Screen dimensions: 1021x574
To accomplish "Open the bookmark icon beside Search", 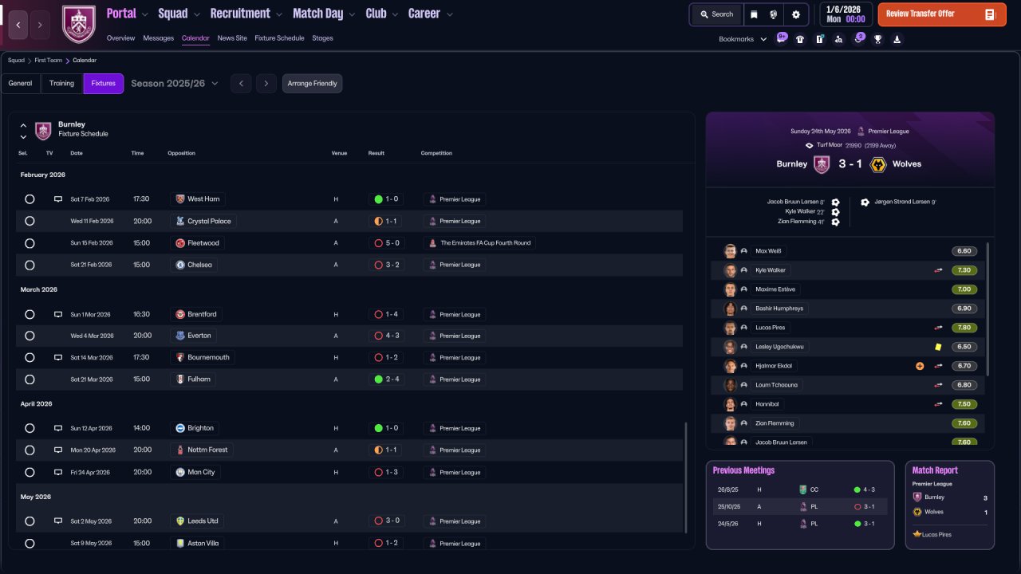I will click(754, 14).
